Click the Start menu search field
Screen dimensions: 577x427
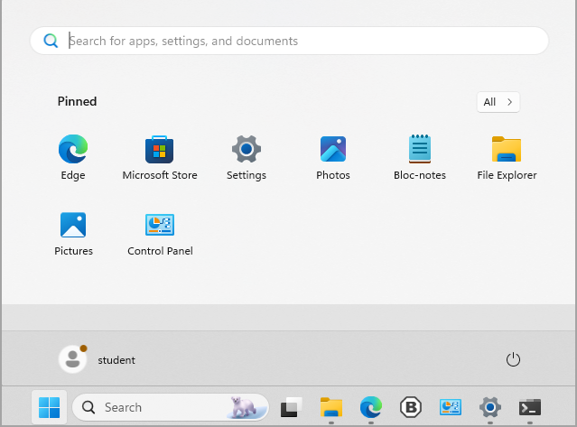(289, 41)
